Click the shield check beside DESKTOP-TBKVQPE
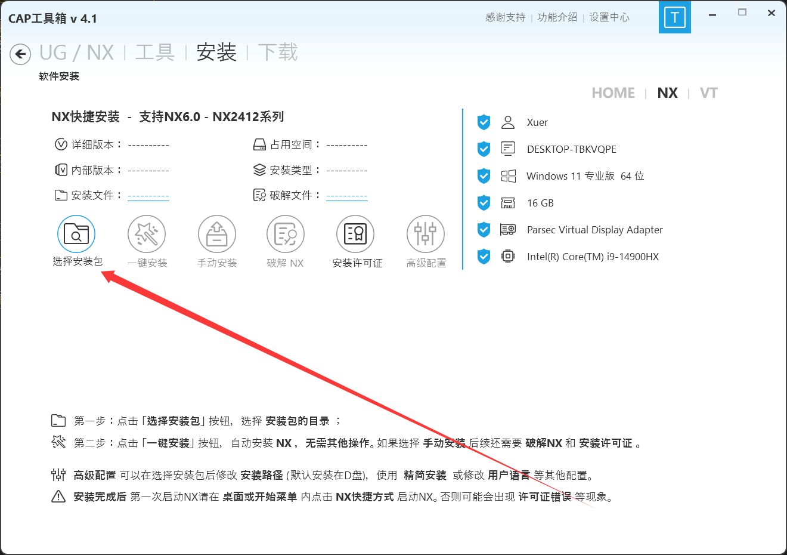 point(484,149)
